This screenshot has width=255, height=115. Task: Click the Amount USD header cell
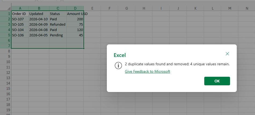[x=75, y=14]
